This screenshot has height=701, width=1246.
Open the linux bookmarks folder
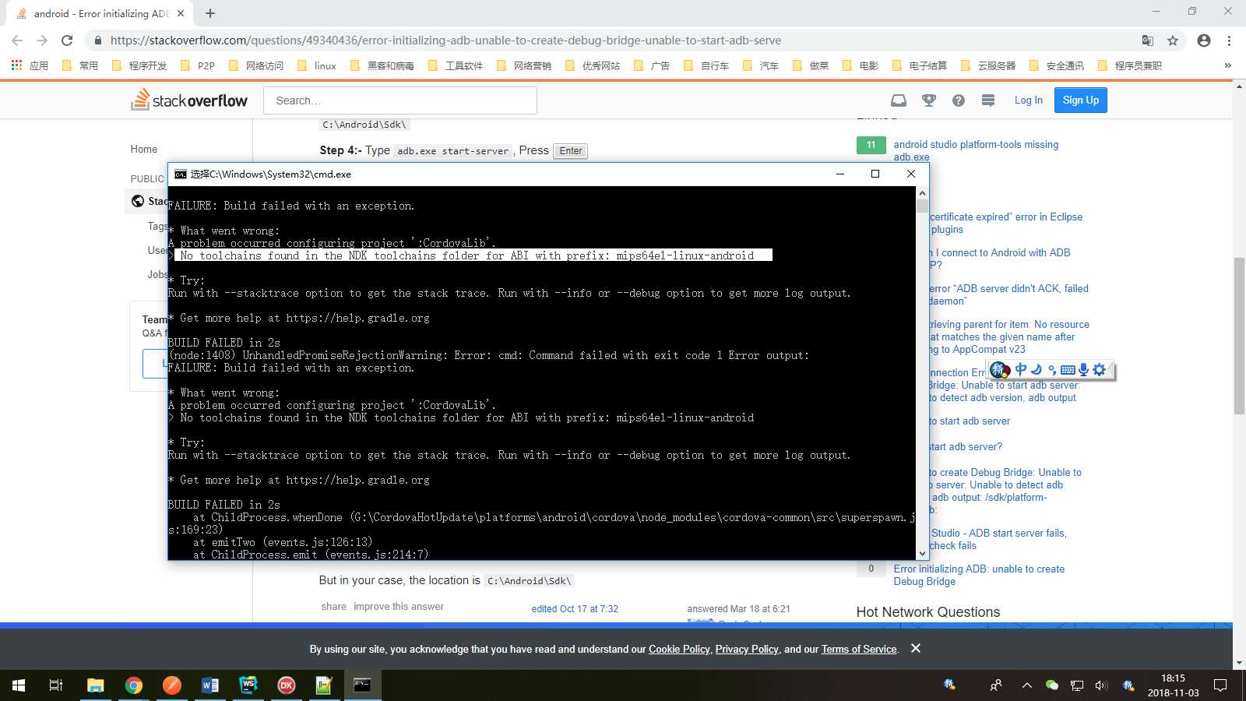(317, 65)
